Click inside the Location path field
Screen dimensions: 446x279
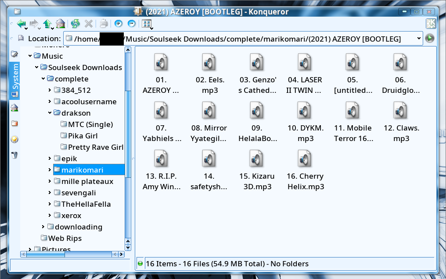point(243,38)
